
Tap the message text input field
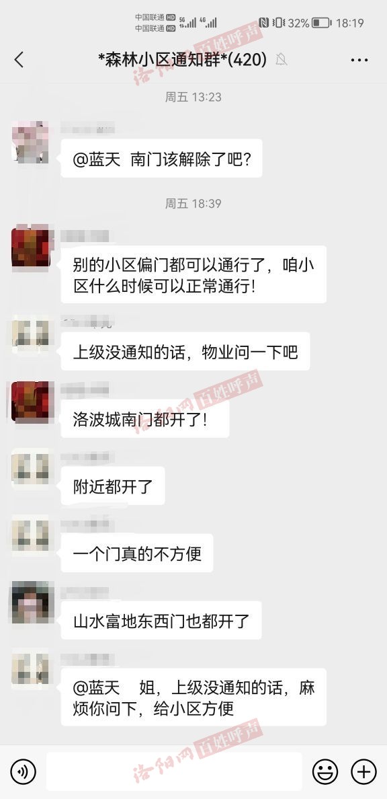[x=174, y=771]
